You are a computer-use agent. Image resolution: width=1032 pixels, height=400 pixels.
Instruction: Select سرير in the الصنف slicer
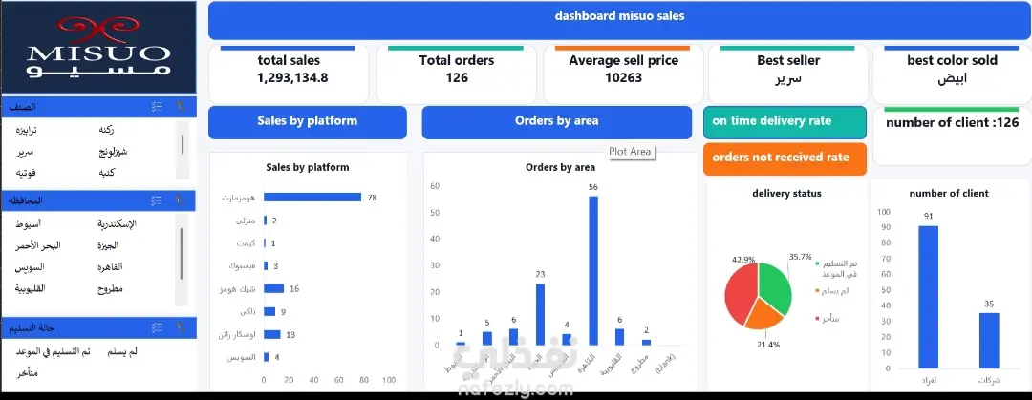point(27,152)
